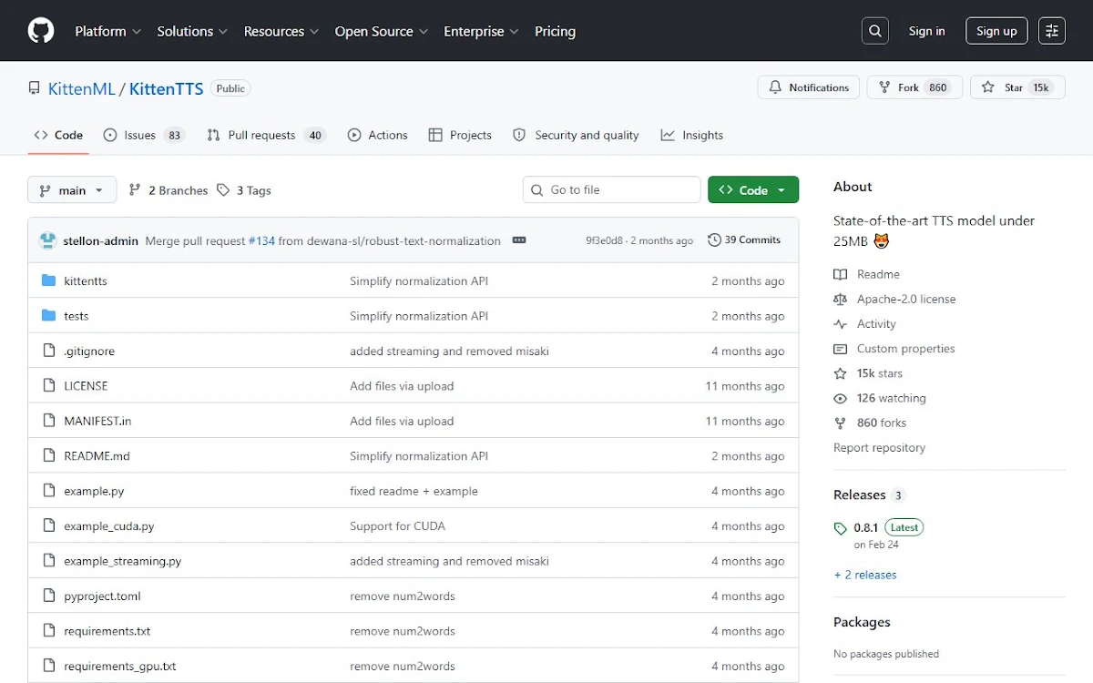The height and width of the screenshot is (683, 1093).
Task: Open Custom properties link
Action: pos(894,349)
